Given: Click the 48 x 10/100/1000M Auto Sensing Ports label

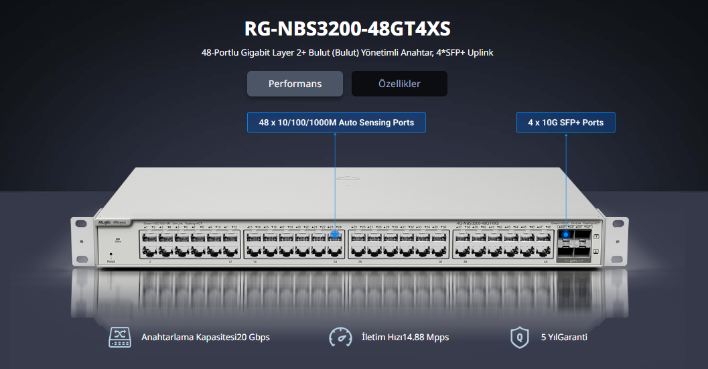Looking at the screenshot, I should coord(336,123).
